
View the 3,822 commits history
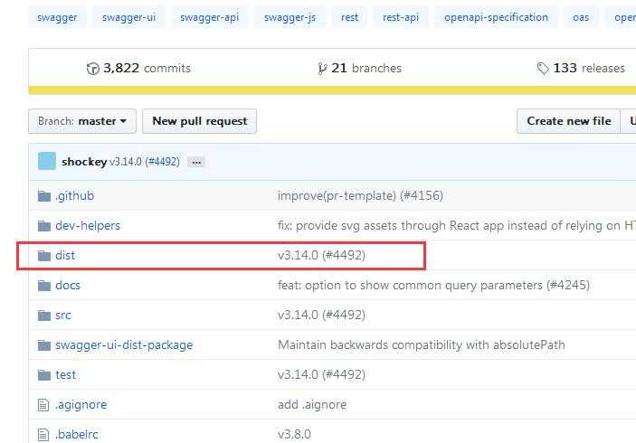pyautogui.click(x=138, y=68)
